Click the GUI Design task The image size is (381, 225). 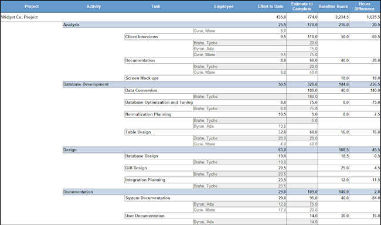[136, 168]
